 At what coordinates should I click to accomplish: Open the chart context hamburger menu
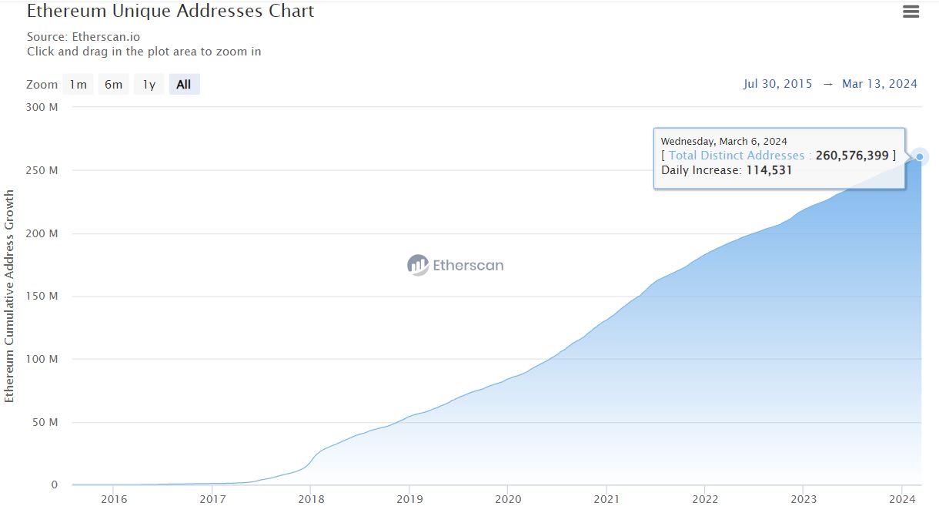(x=911, y=12)
